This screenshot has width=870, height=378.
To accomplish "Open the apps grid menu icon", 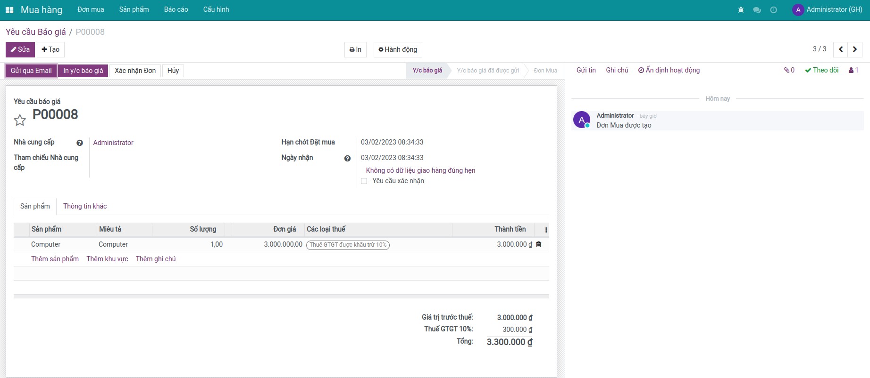I will 9,10.
